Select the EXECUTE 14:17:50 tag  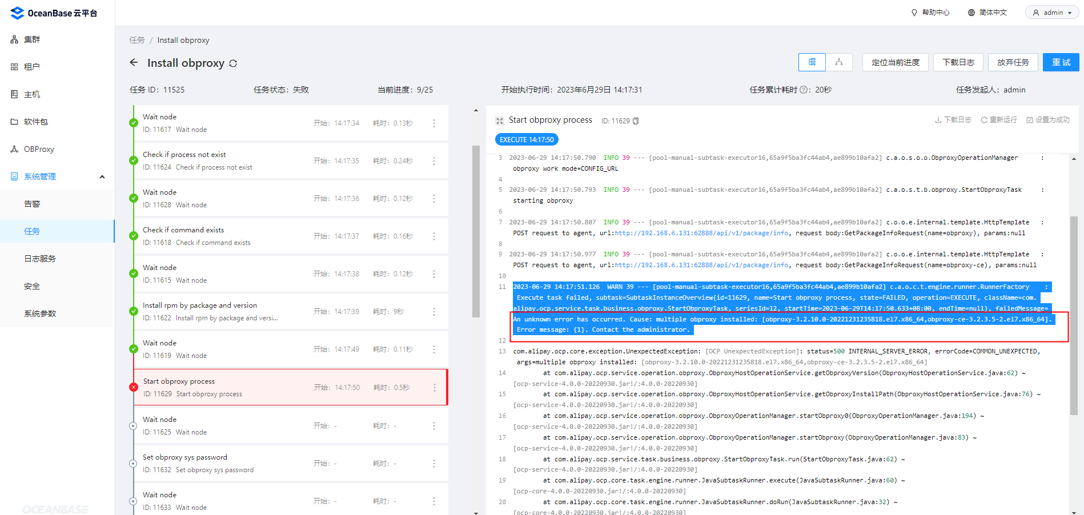click(x=527, y=140)
